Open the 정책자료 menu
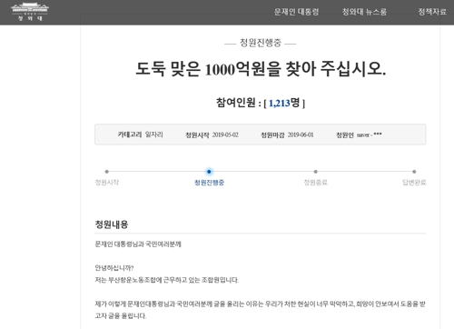This screenshot has width=454, height=329. tap(432, 12)
